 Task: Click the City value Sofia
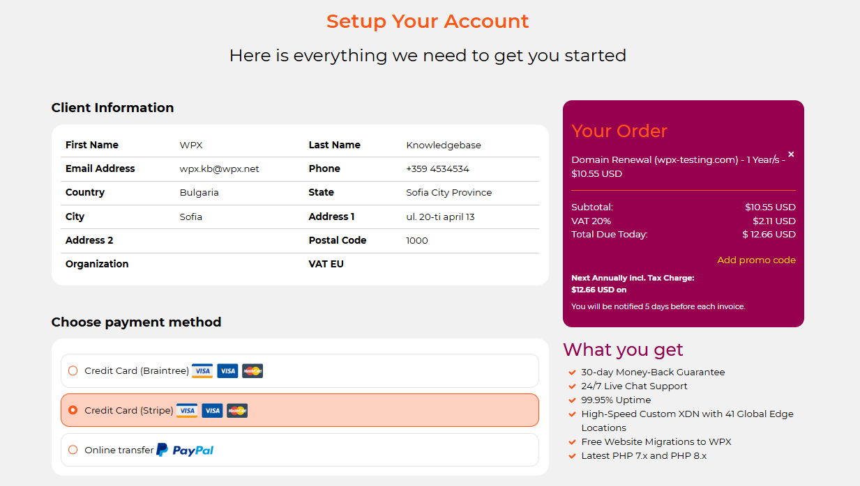tap(191, 217)
